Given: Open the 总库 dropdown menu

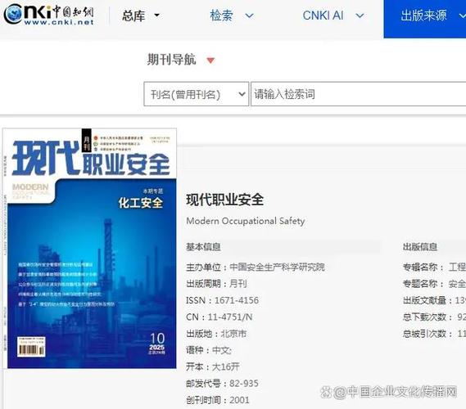Looking at the screenshot, I should coord(141,16).
